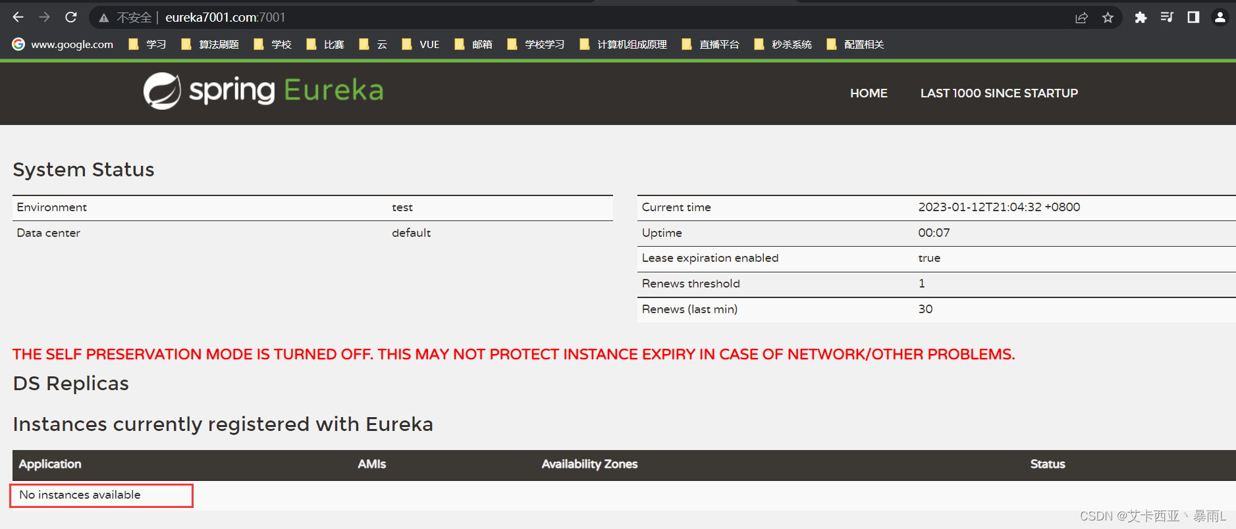Go to the HOME nav item
This screenshot has height=529, width=1236.
[x=869, y=93]
